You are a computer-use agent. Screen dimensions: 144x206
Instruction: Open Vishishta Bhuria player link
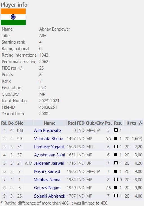pyautogui.click(x=48, y=139)
